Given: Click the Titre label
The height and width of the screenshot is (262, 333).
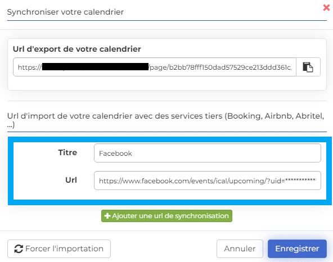Looking at the screenshot, I should (67, 152).
